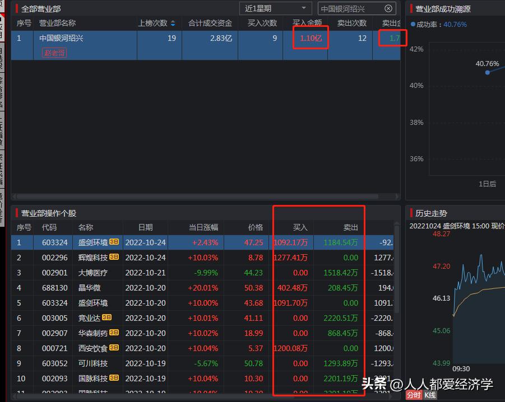Click the 赵老哥 tag under 中国银河绍兴
The width and height of the screenshot is (505, 402).
tap(54, 53)
